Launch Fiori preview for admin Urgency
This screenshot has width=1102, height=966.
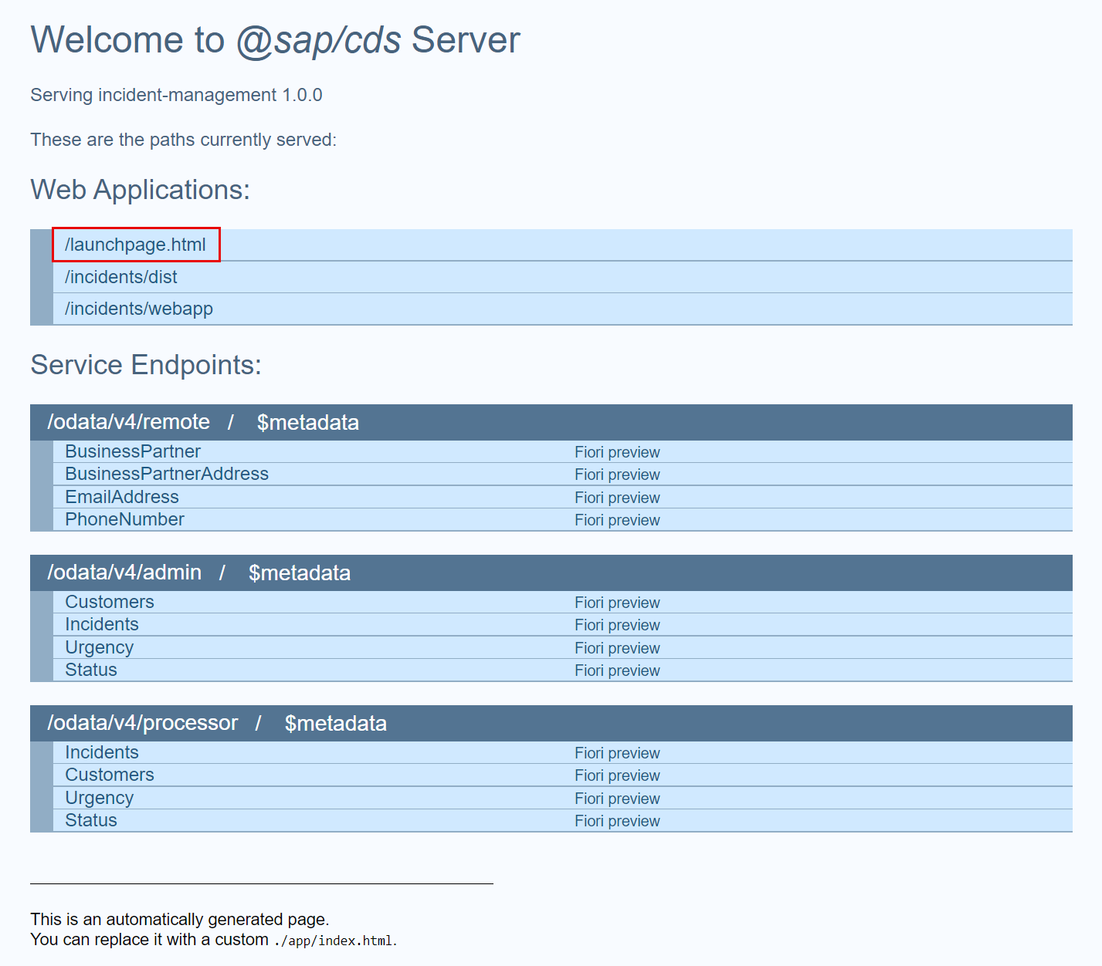coord(617,648)
